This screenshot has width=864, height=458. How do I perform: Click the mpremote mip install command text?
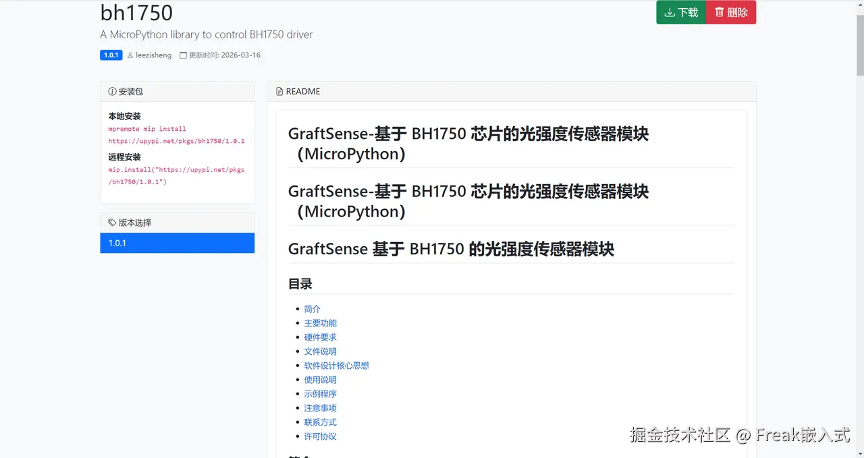176,135
